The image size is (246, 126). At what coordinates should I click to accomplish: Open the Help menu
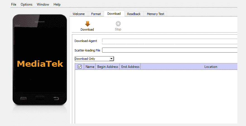click(x=57, y=4)
